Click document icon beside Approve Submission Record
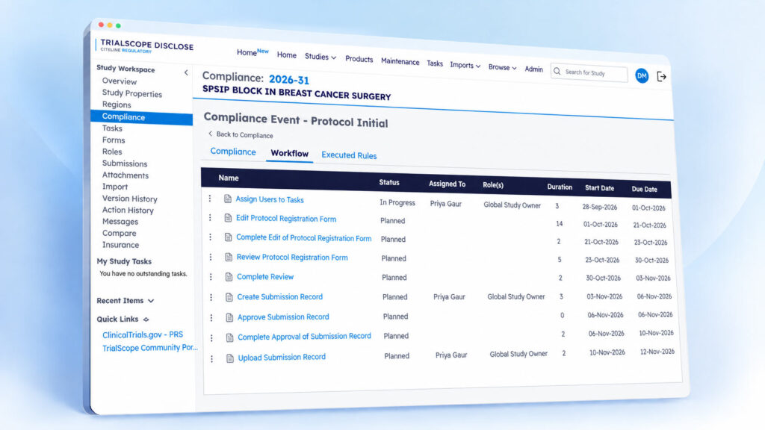Image resolution: width=765 pixels, height=430 pixels. point(229,317)
